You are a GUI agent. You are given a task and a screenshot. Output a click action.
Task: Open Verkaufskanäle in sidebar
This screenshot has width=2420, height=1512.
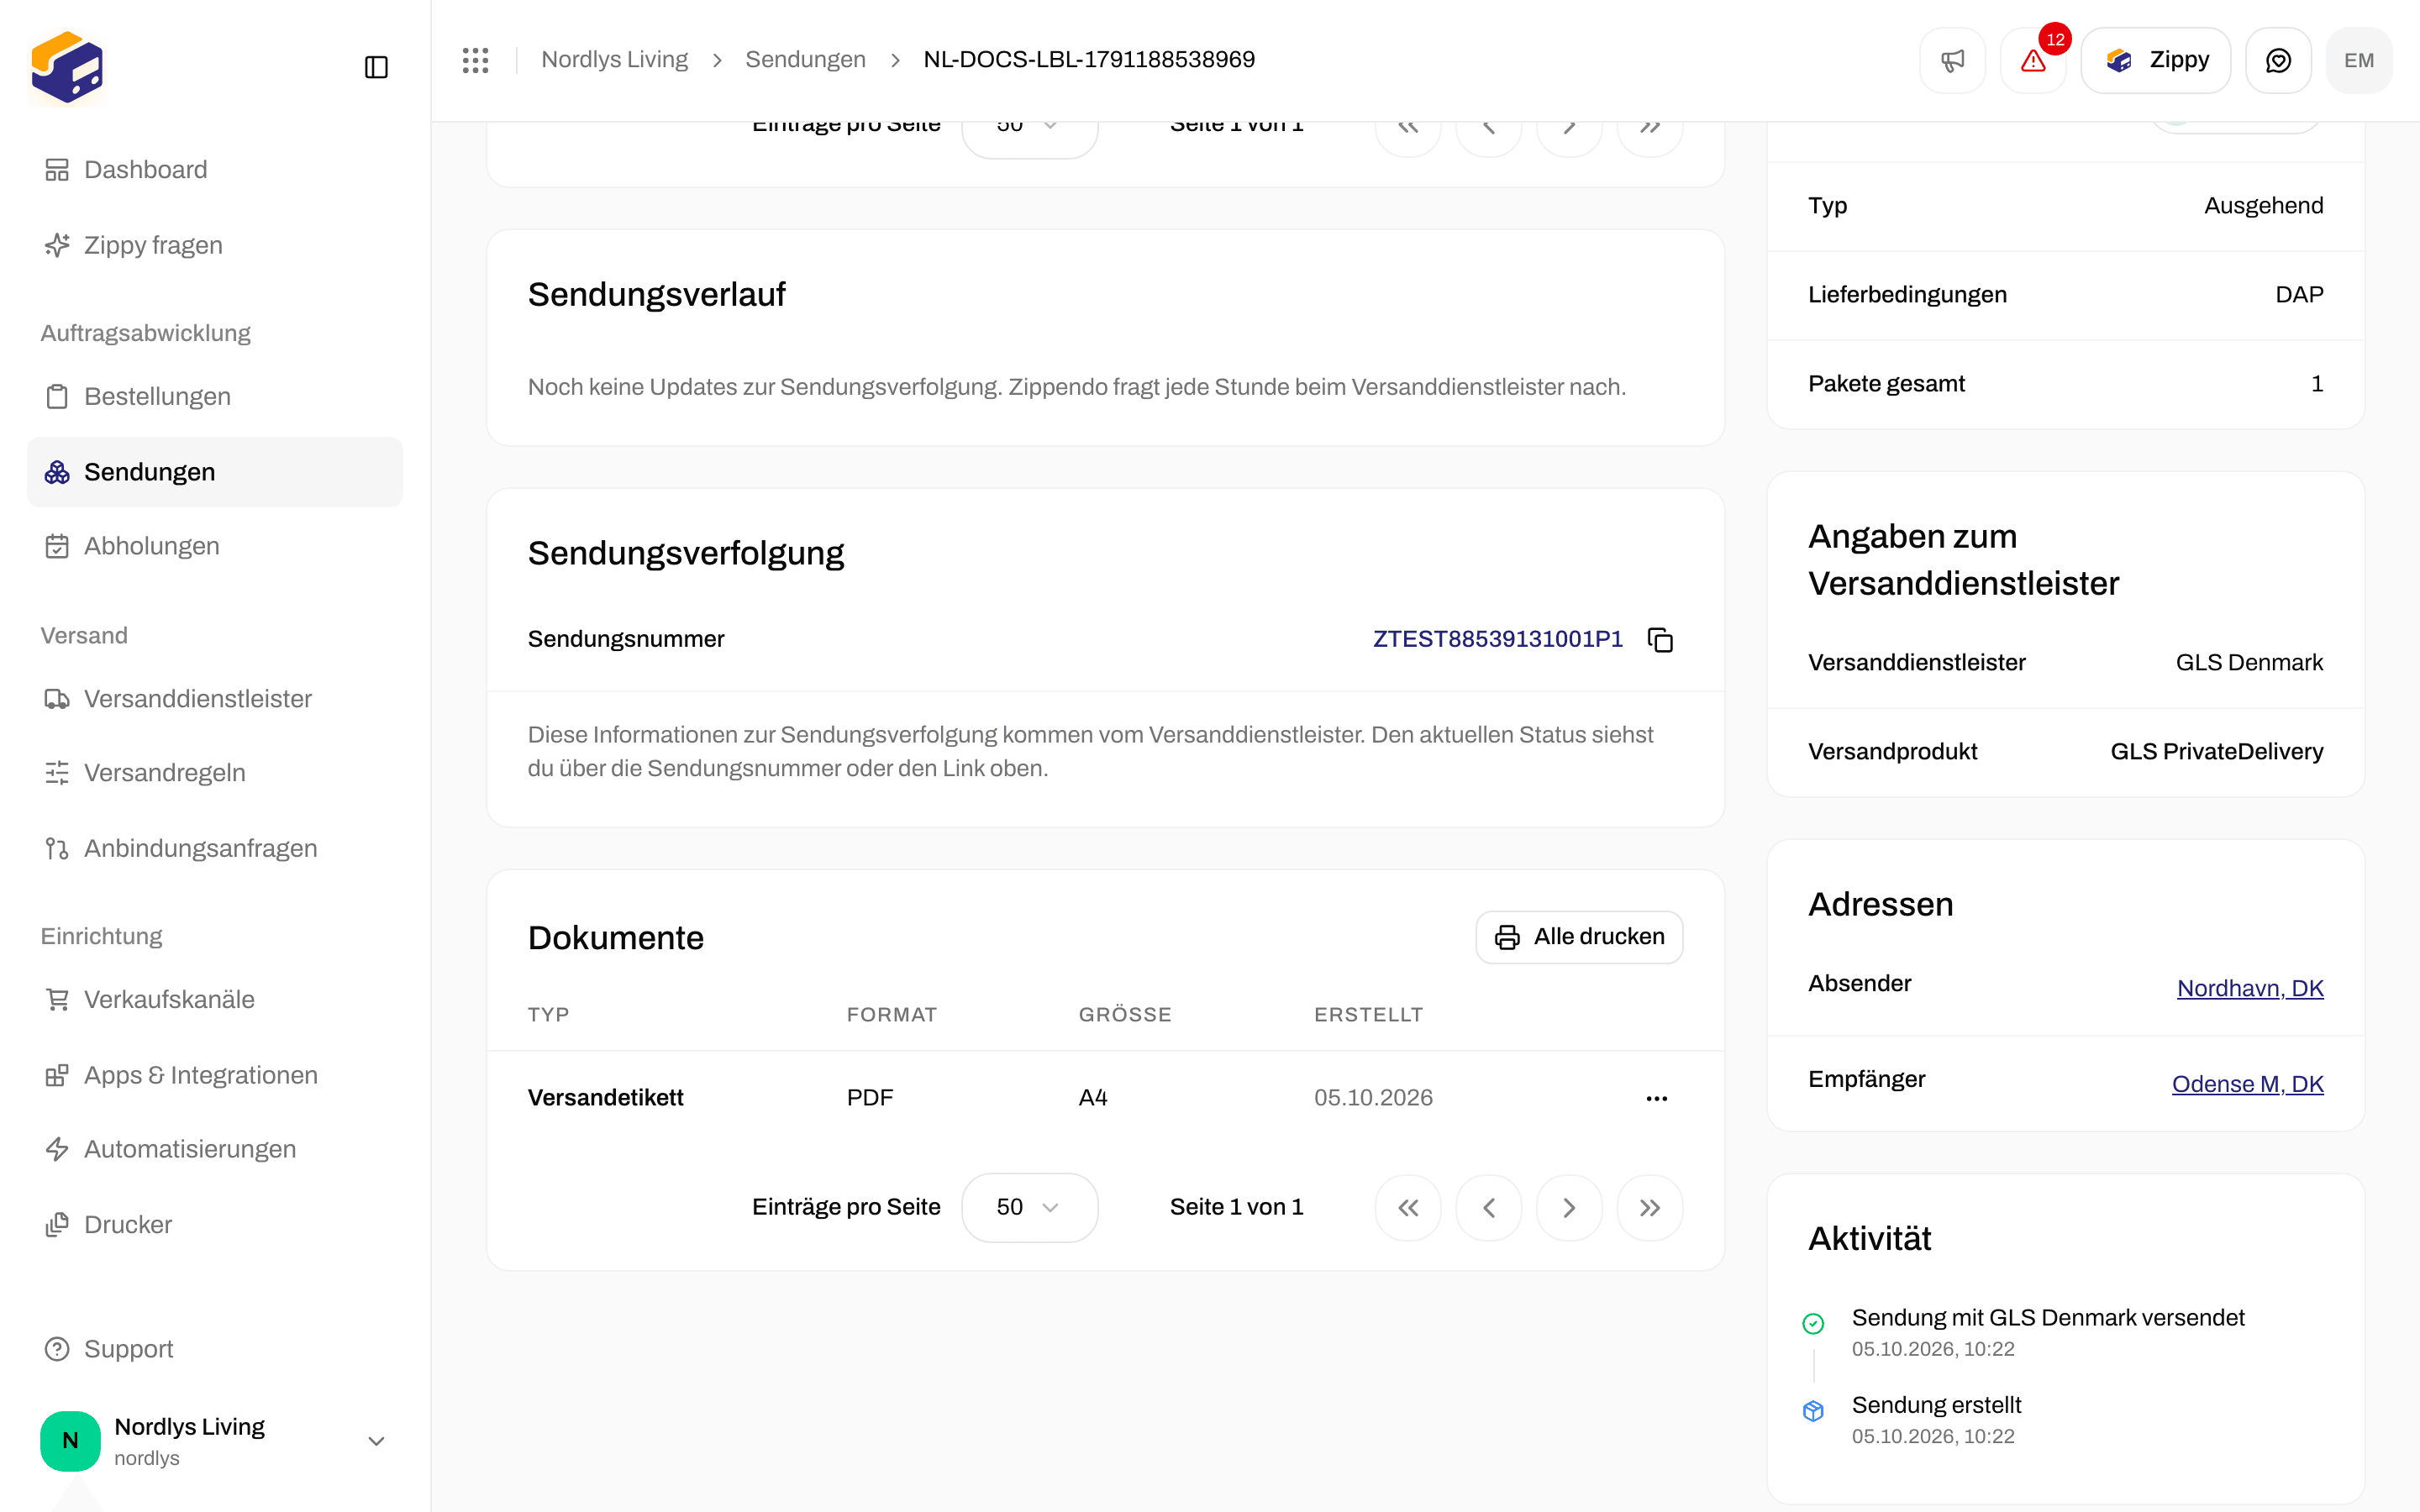click(215, 1000)
